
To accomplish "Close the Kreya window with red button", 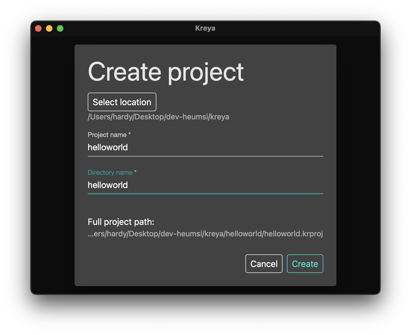I will coord(38,28).
